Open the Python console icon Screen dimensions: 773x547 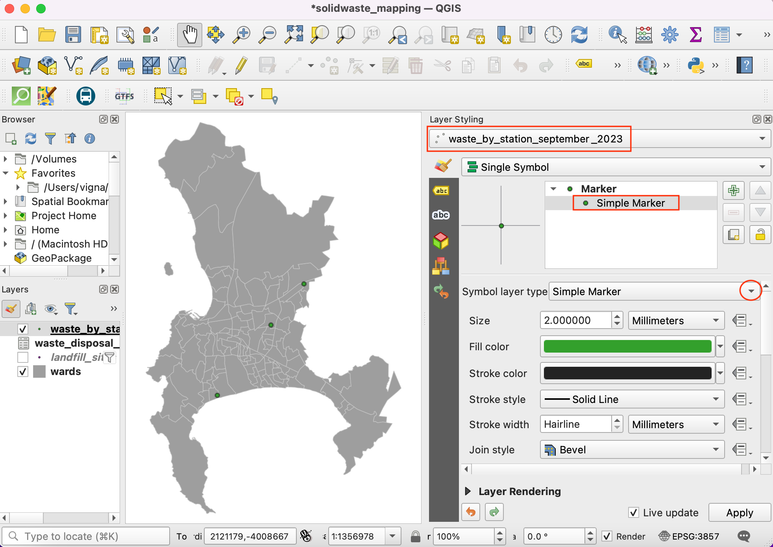[695, 65]
